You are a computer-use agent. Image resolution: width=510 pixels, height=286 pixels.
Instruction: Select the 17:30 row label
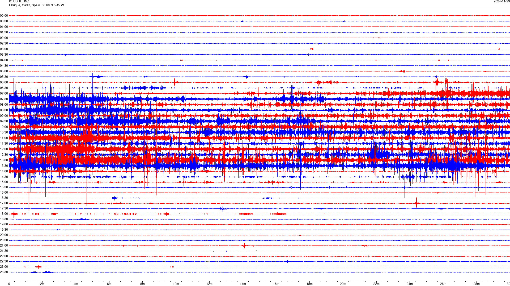(4, 208)
